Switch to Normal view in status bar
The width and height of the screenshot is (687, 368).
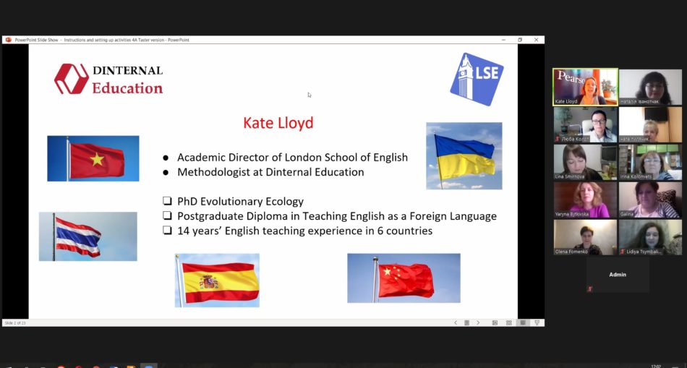coord(495,322)
